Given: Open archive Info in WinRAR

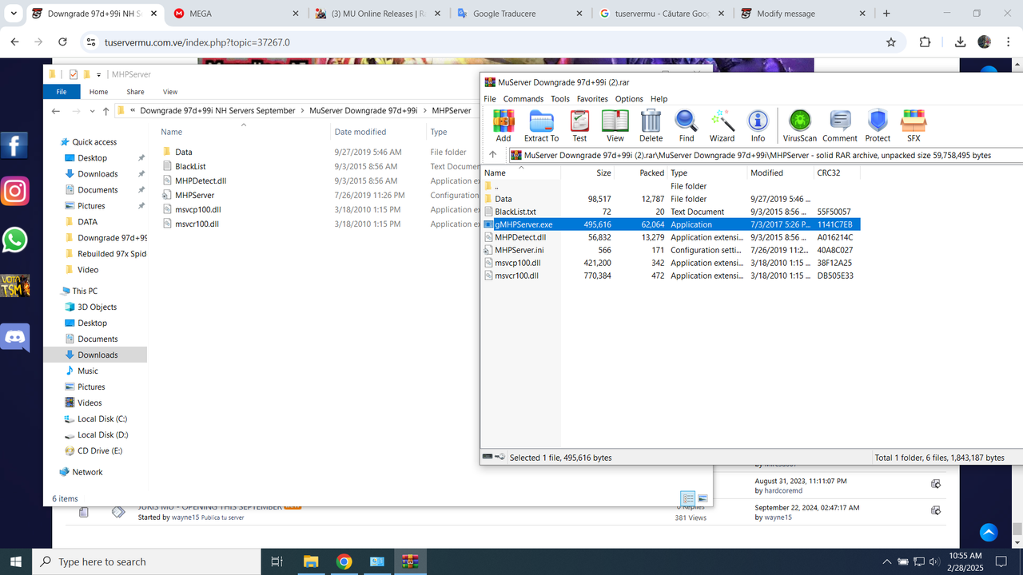Looking at the screenshot, I should (x=758, y=126).
